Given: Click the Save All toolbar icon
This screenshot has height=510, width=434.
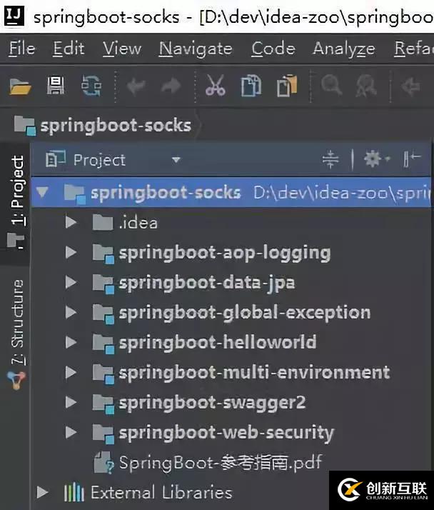Looking at the screenshot, I should click(56, 86).
